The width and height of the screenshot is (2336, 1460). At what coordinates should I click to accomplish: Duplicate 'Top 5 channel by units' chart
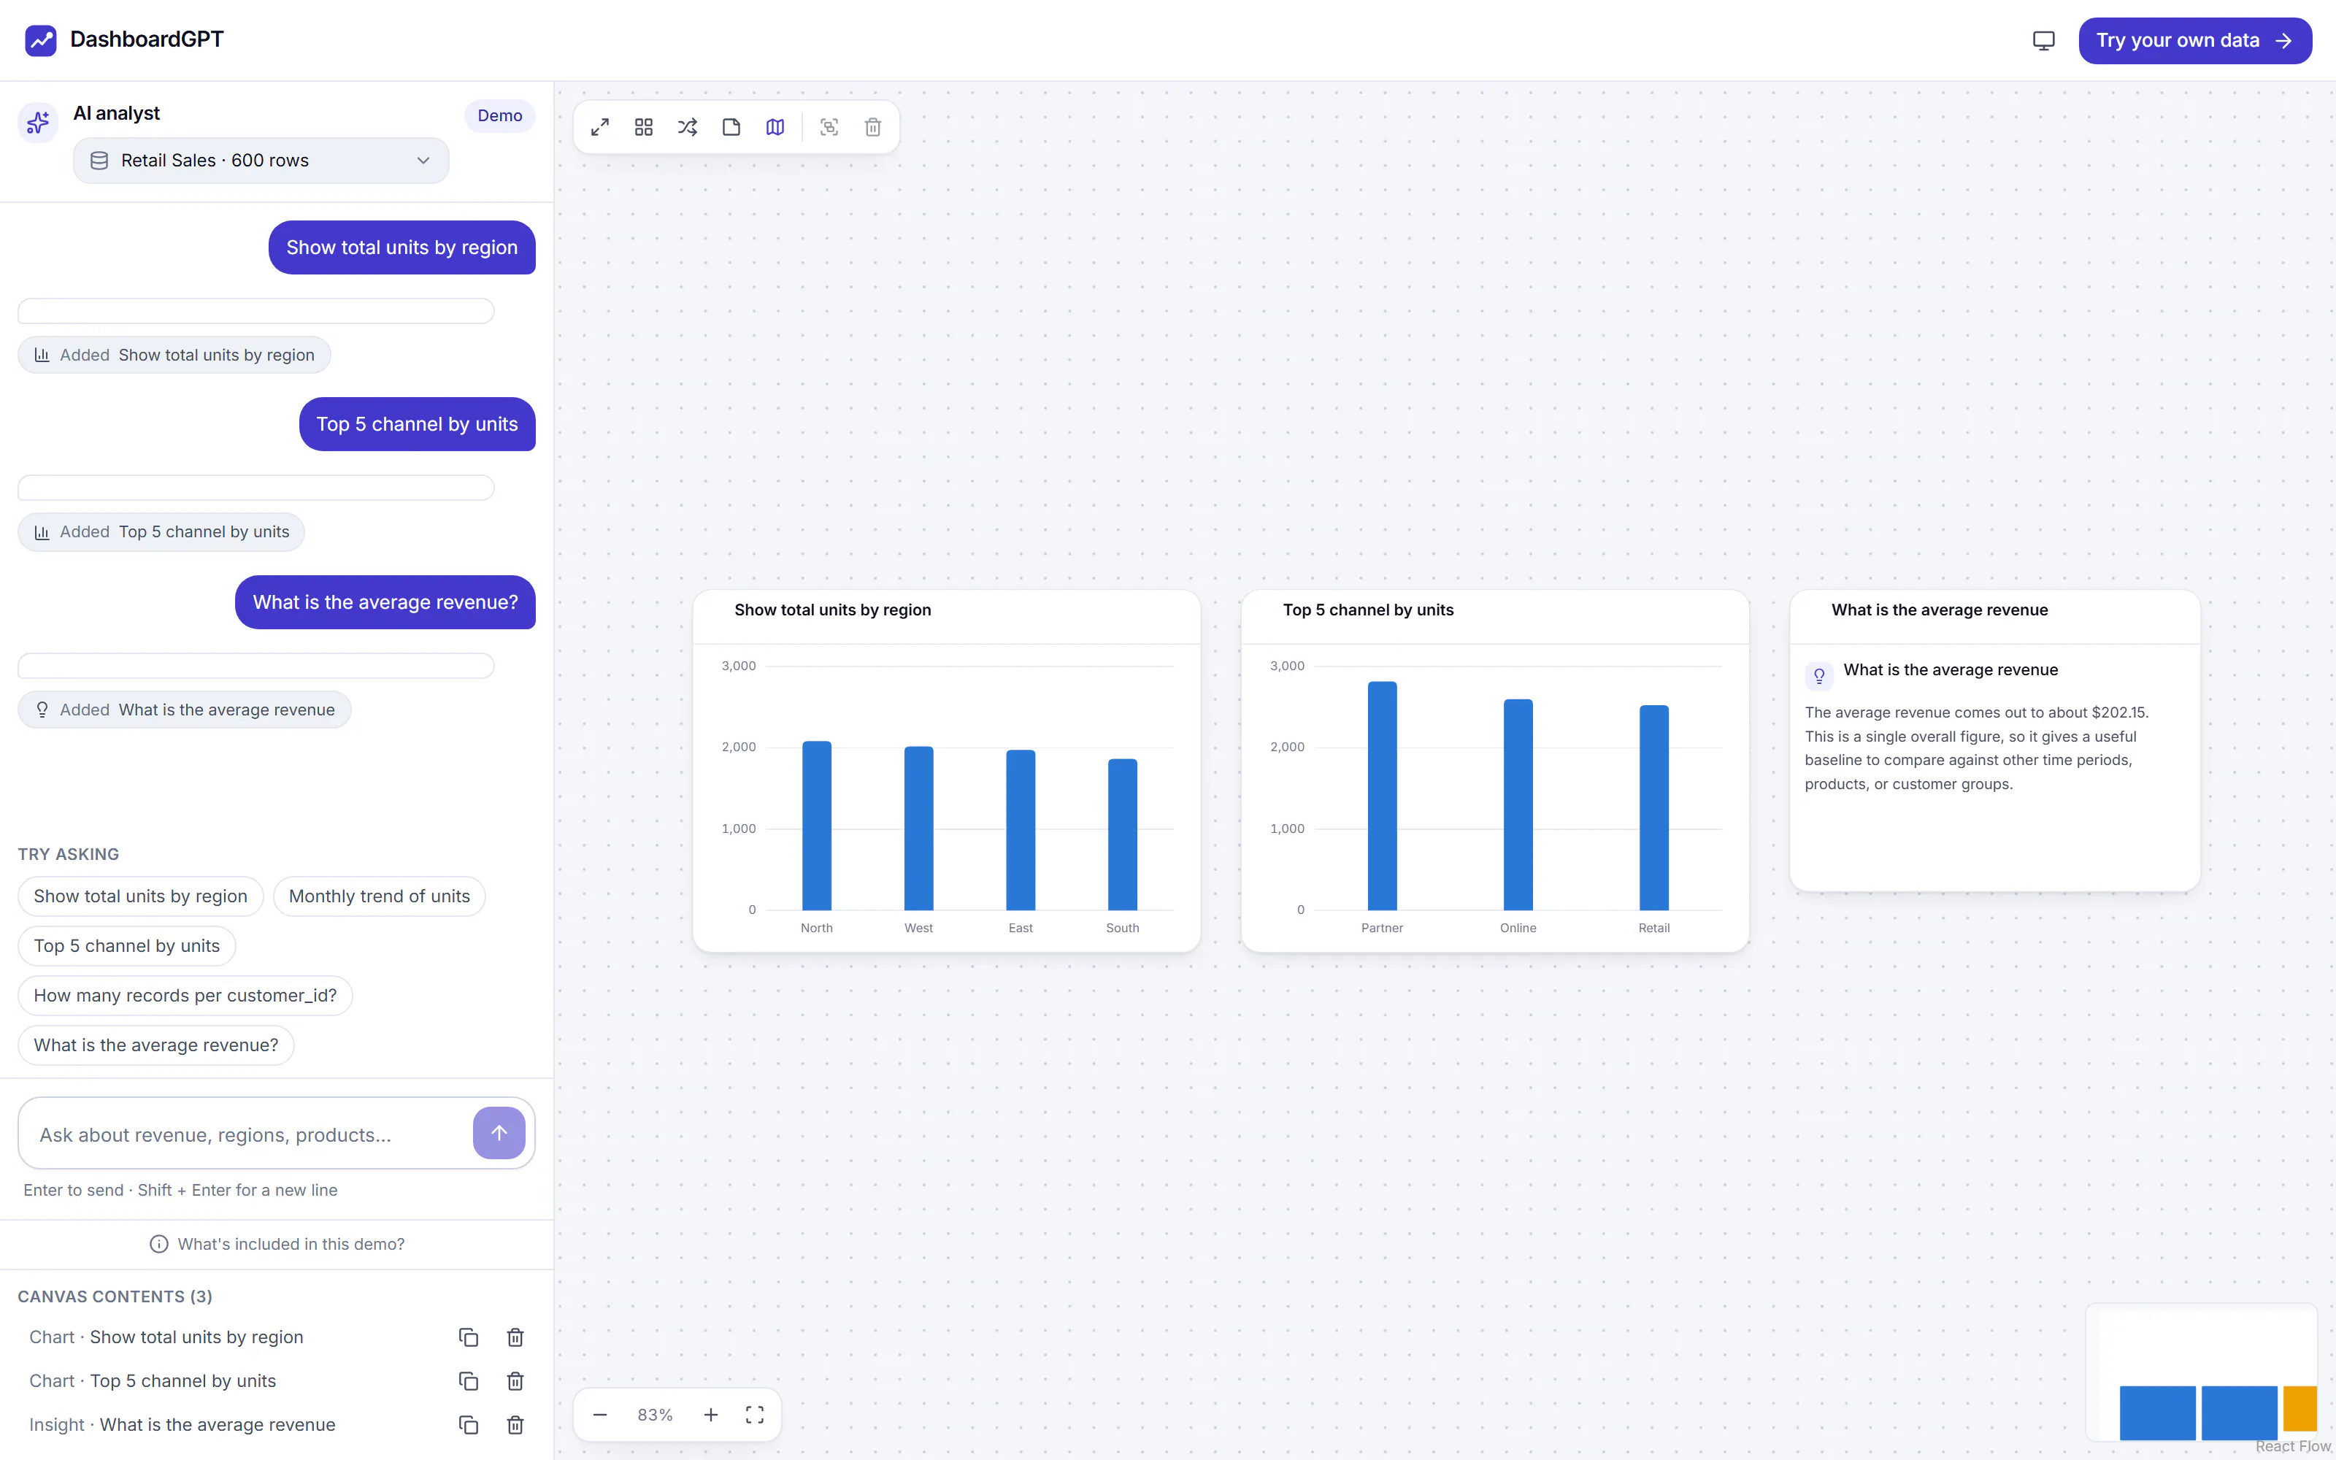point(468,1381)
